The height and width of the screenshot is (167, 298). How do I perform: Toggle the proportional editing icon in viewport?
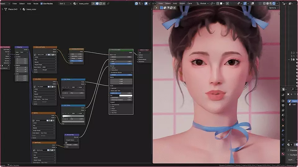(x=227, y=3)
